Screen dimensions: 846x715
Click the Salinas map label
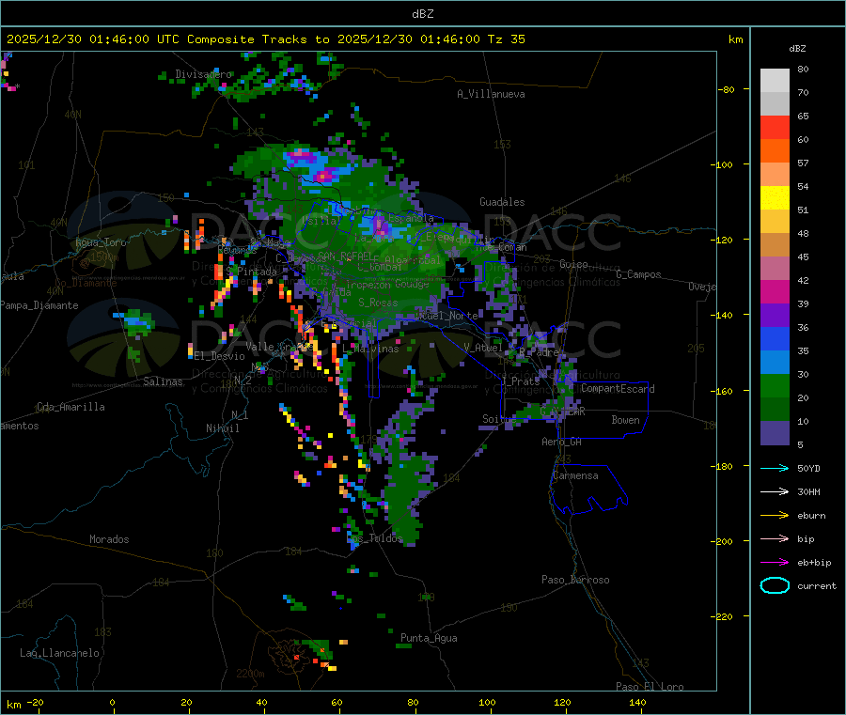point(163,381)
